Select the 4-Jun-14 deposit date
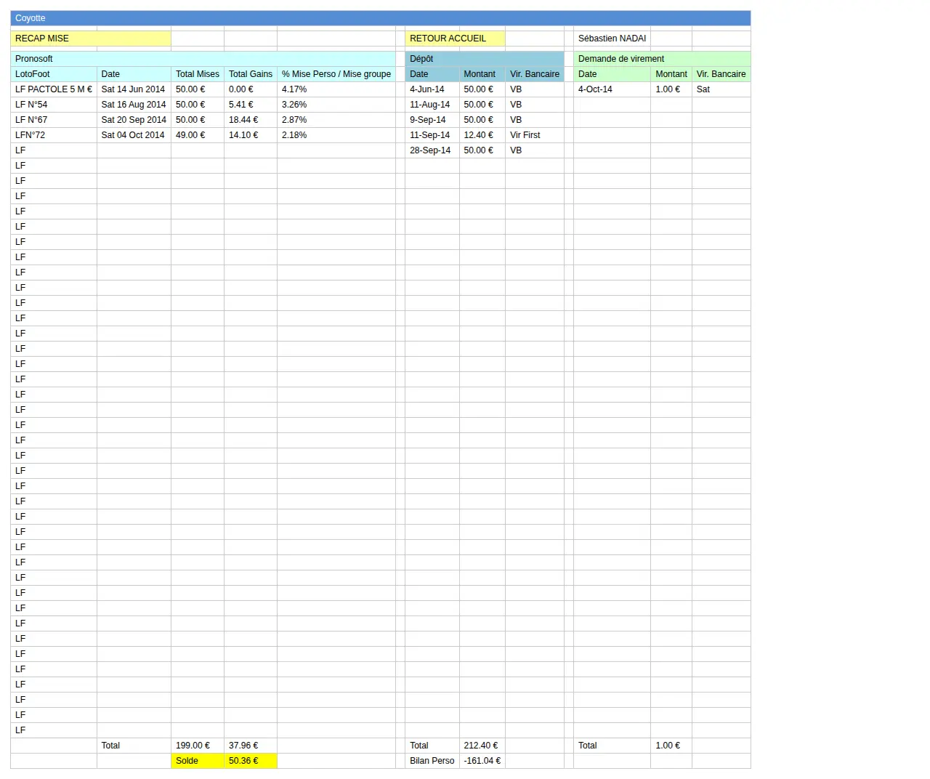The height and width of the screenshot is (779, 930). [432, 89]
